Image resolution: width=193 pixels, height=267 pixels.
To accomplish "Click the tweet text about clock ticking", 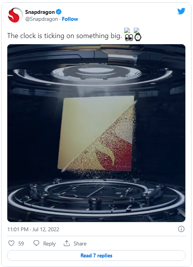I will coord(65,36).
